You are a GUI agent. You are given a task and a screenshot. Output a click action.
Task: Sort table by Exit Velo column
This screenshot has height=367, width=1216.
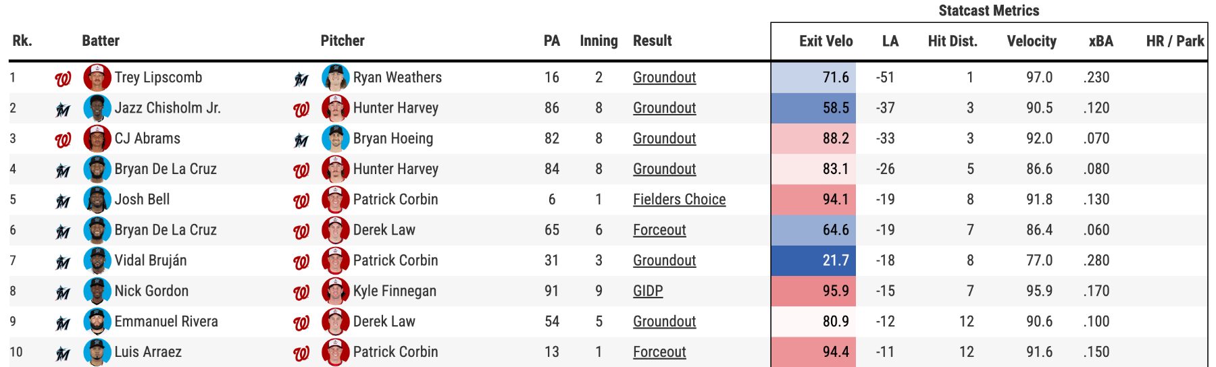coord(826,41)
